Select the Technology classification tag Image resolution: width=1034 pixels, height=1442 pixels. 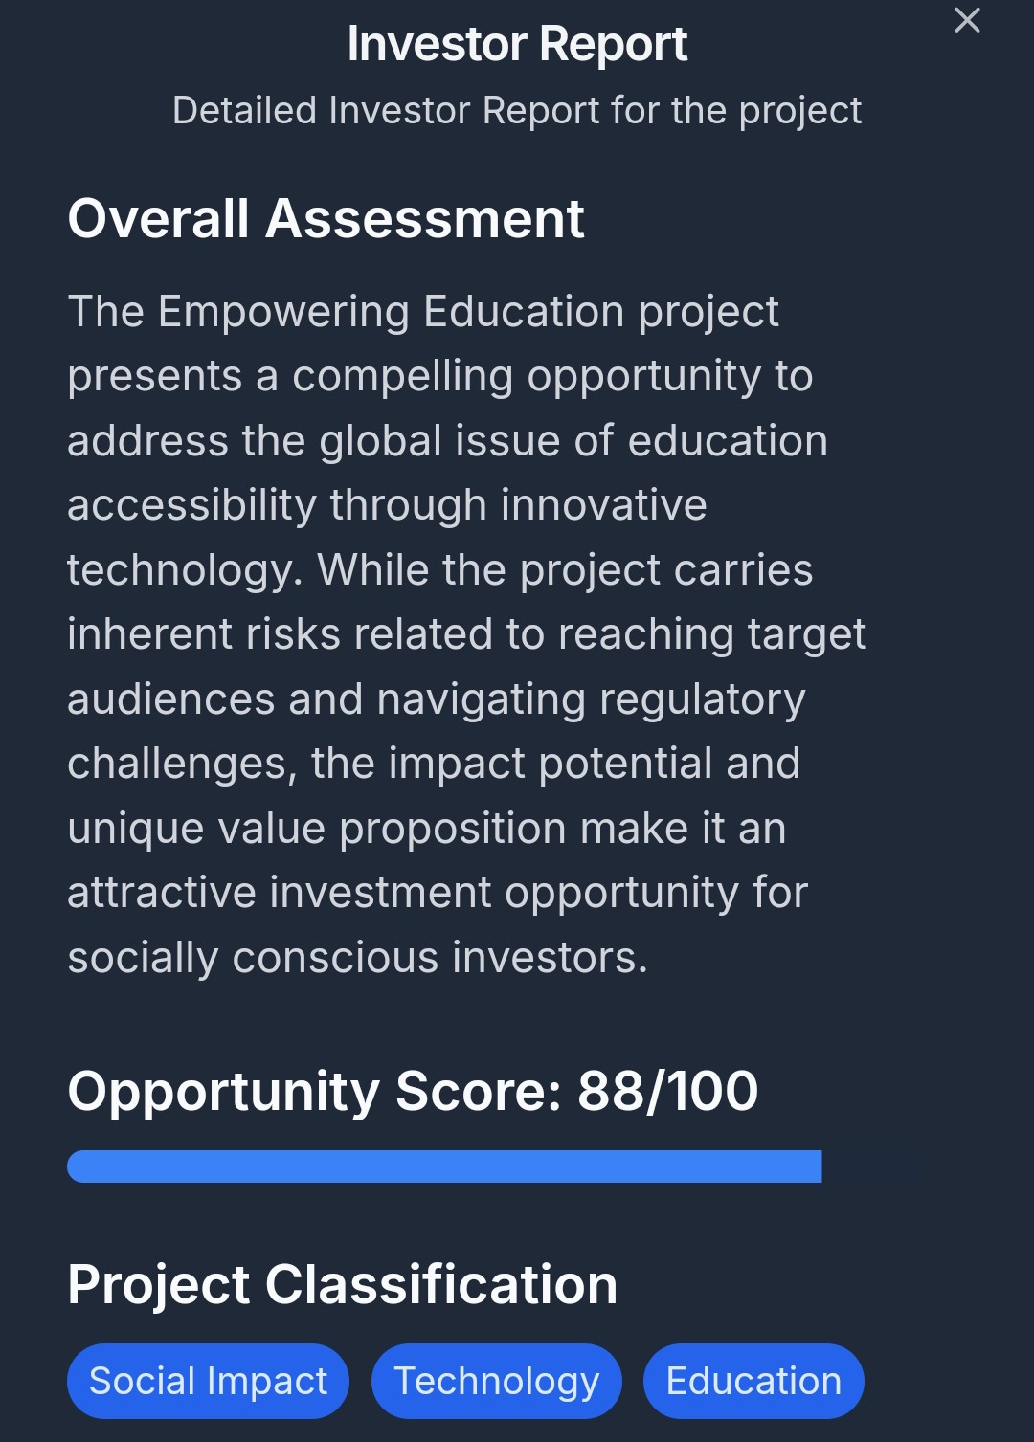click(x=496, y=1381)
